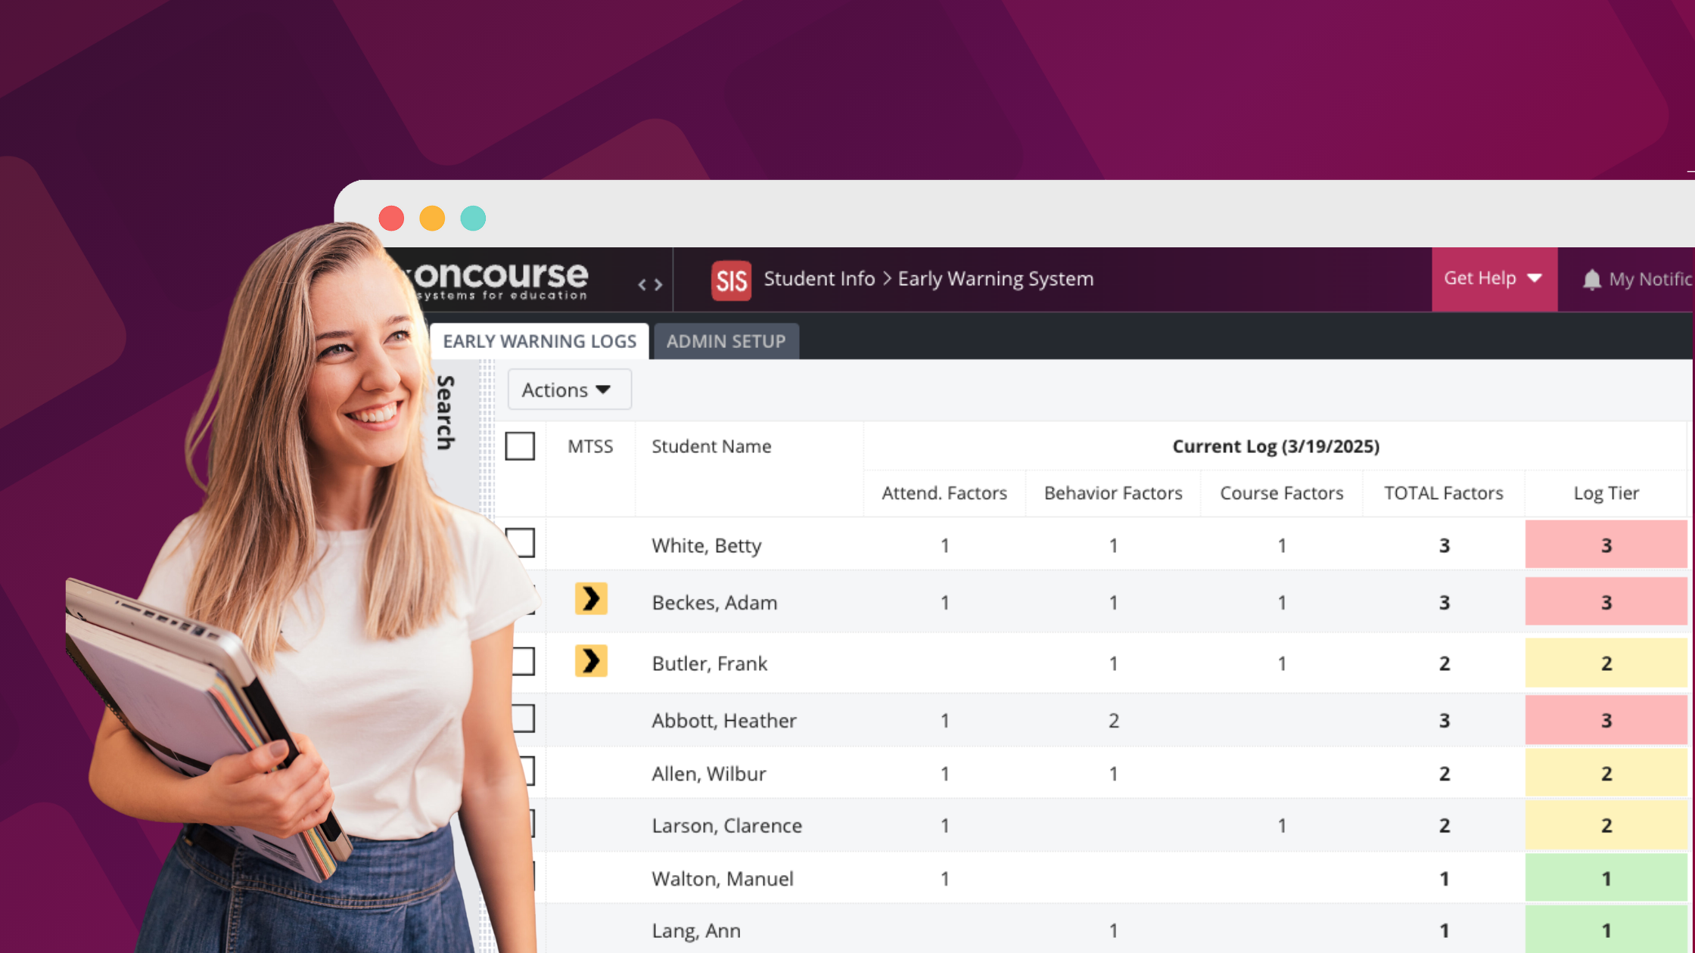Check the box for White, Betty
This screenshot has width=1695, height=953.
click(521, 543)
